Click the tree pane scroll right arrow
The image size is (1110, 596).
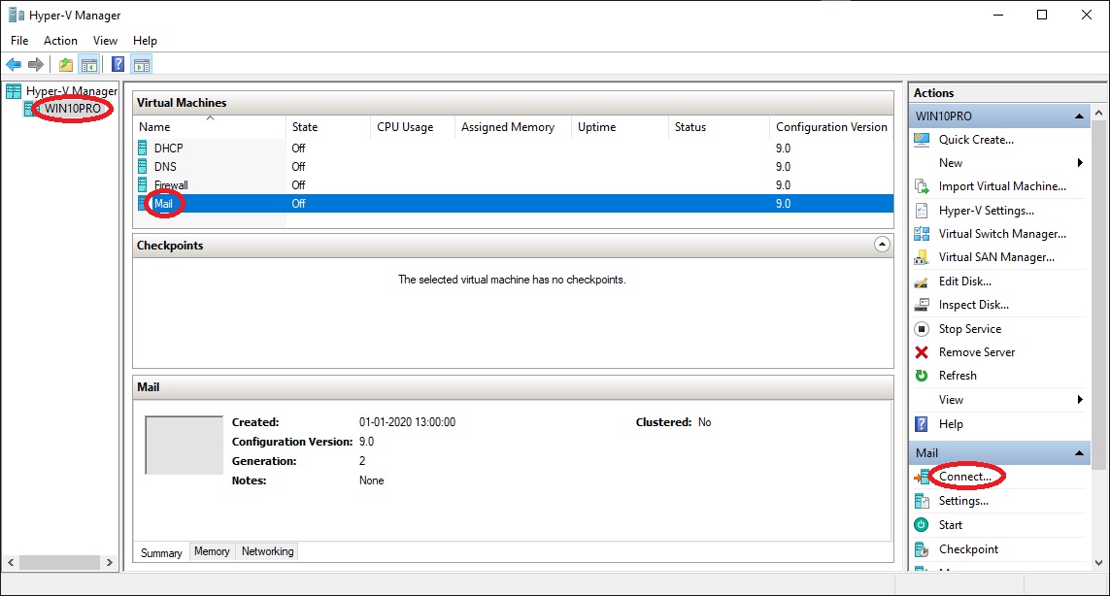pyautogui.click(x=109, y=563)
